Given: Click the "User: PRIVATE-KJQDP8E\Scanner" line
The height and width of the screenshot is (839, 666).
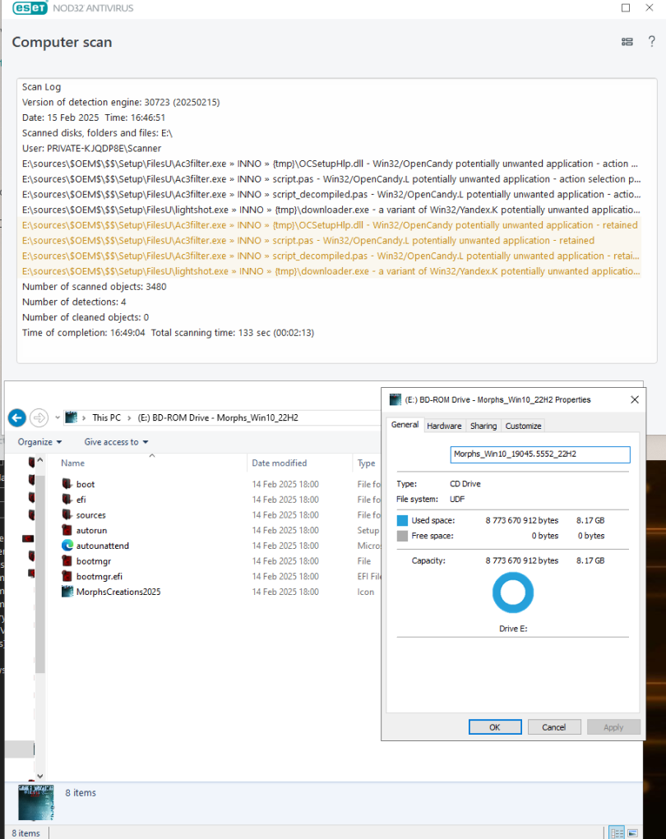Looking at the screenshot, I should [x=91, y=148].
